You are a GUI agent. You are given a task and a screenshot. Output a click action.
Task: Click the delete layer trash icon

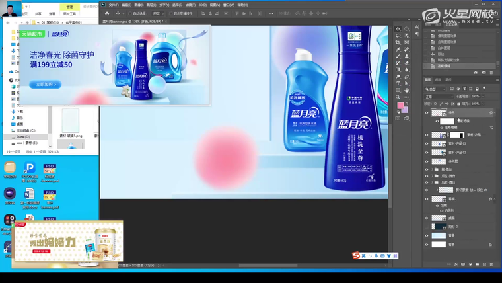(491, 264)
